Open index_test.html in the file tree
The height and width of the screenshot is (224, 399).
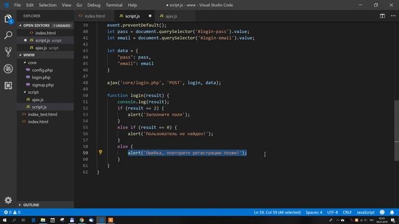click(46, 114)
